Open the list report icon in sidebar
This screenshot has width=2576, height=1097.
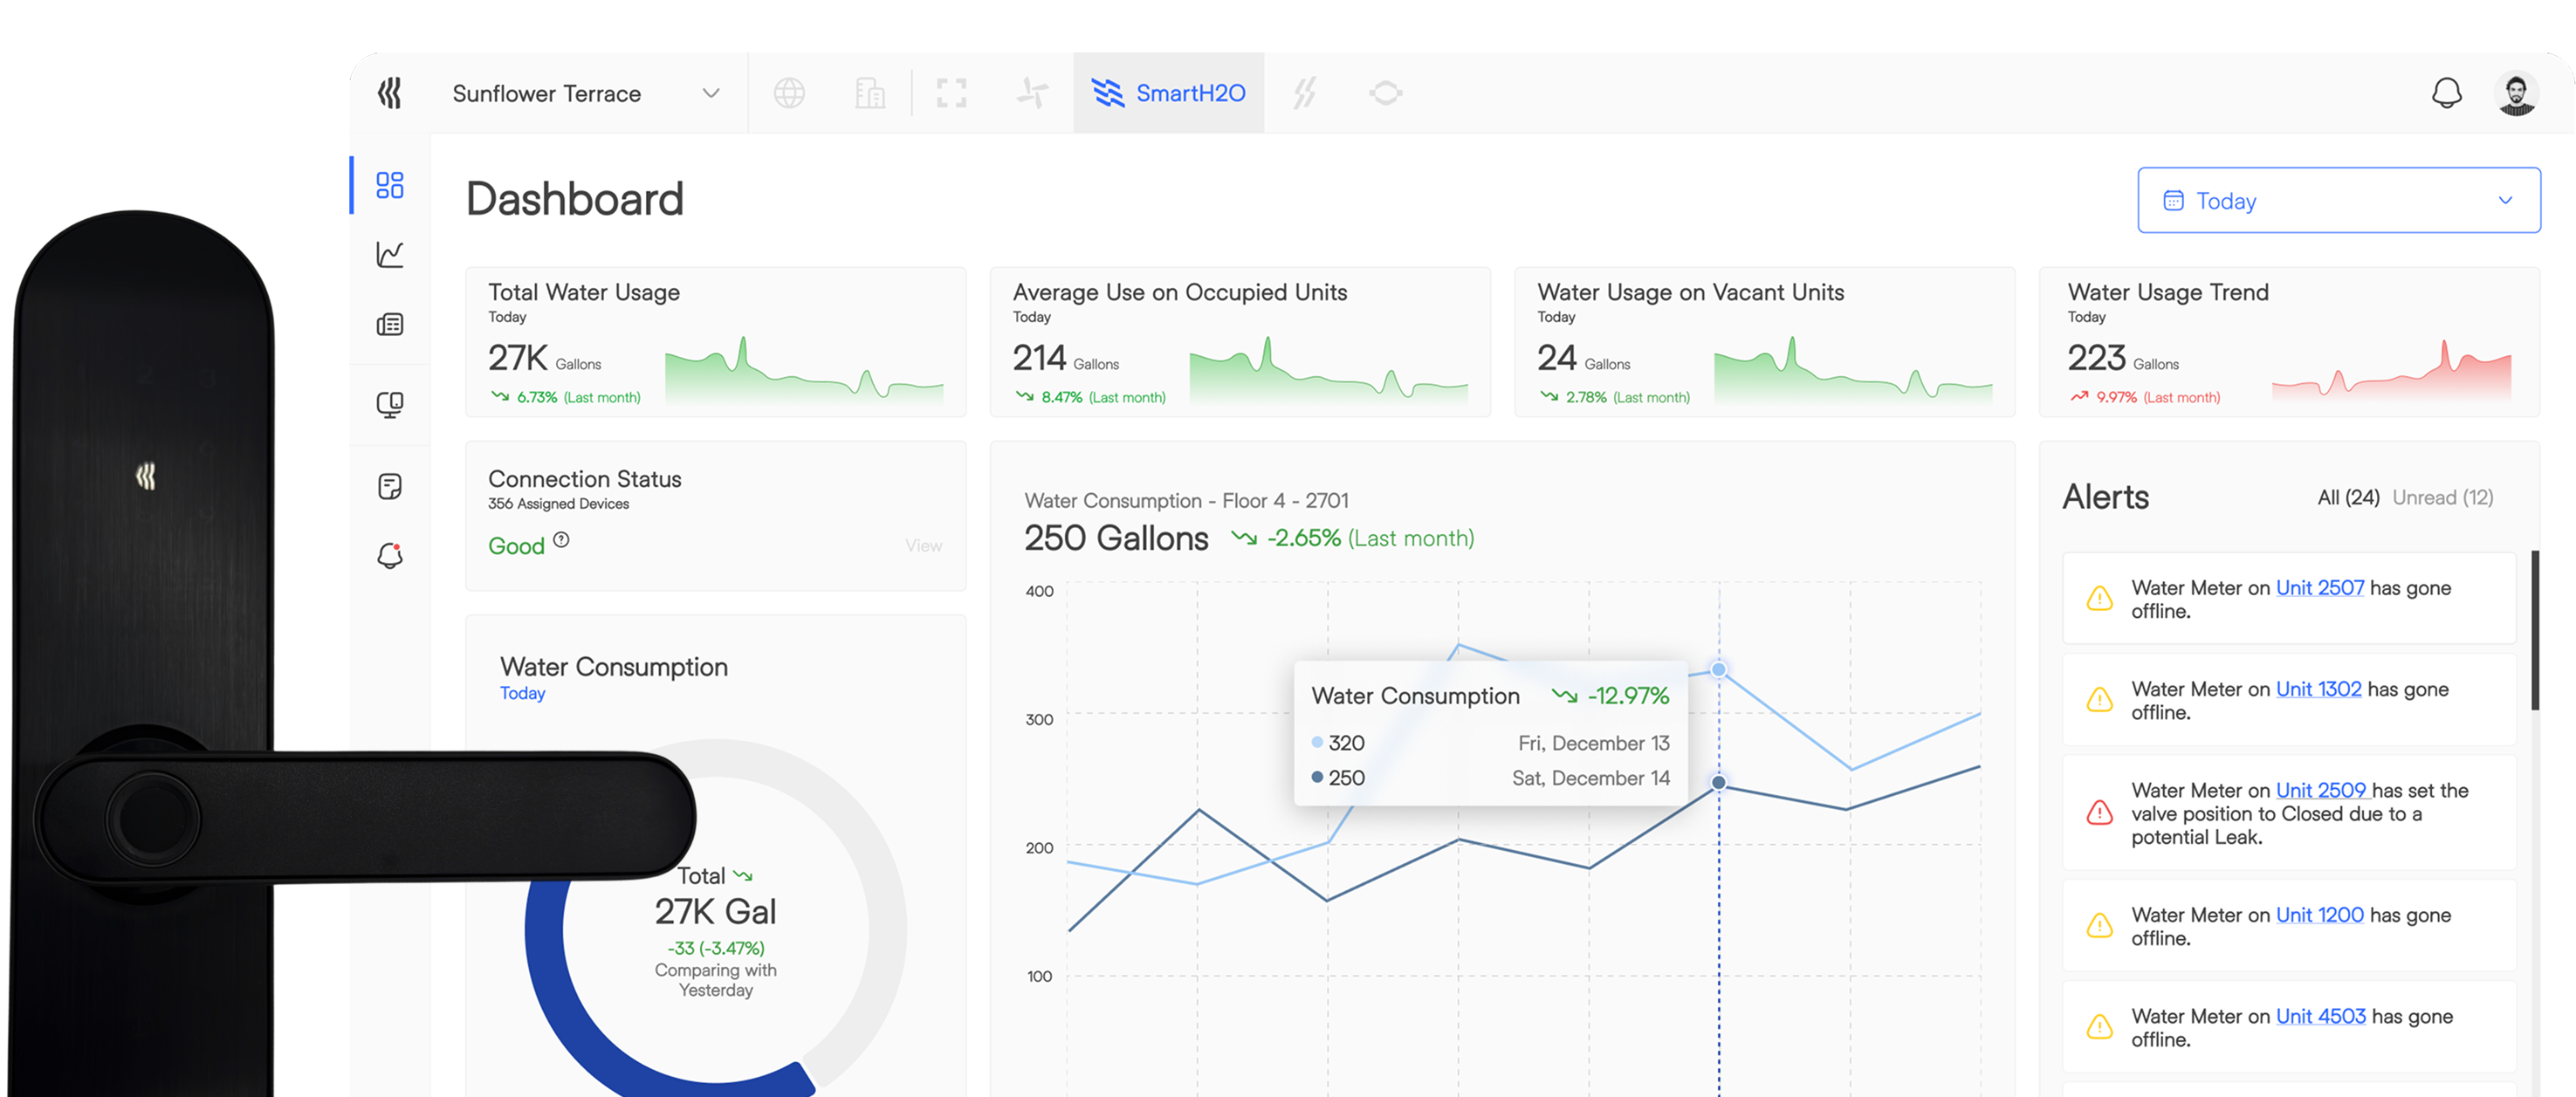389,324
